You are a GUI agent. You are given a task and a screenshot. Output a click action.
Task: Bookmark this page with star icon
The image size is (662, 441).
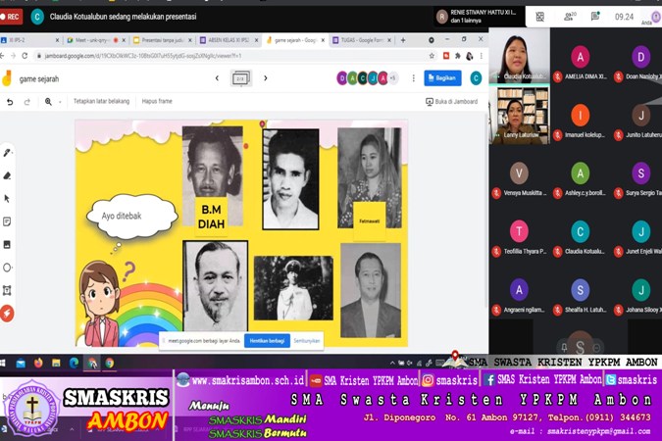[432, 56]
